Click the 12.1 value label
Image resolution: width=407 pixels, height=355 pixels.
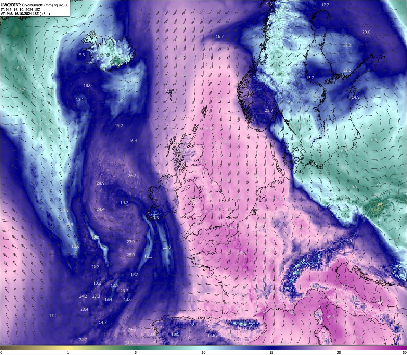(148, 256)
